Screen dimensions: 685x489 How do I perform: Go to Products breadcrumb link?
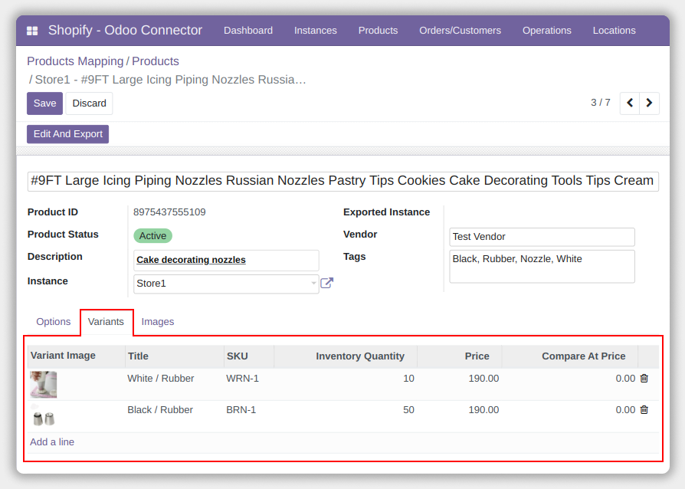pos(156,61)
